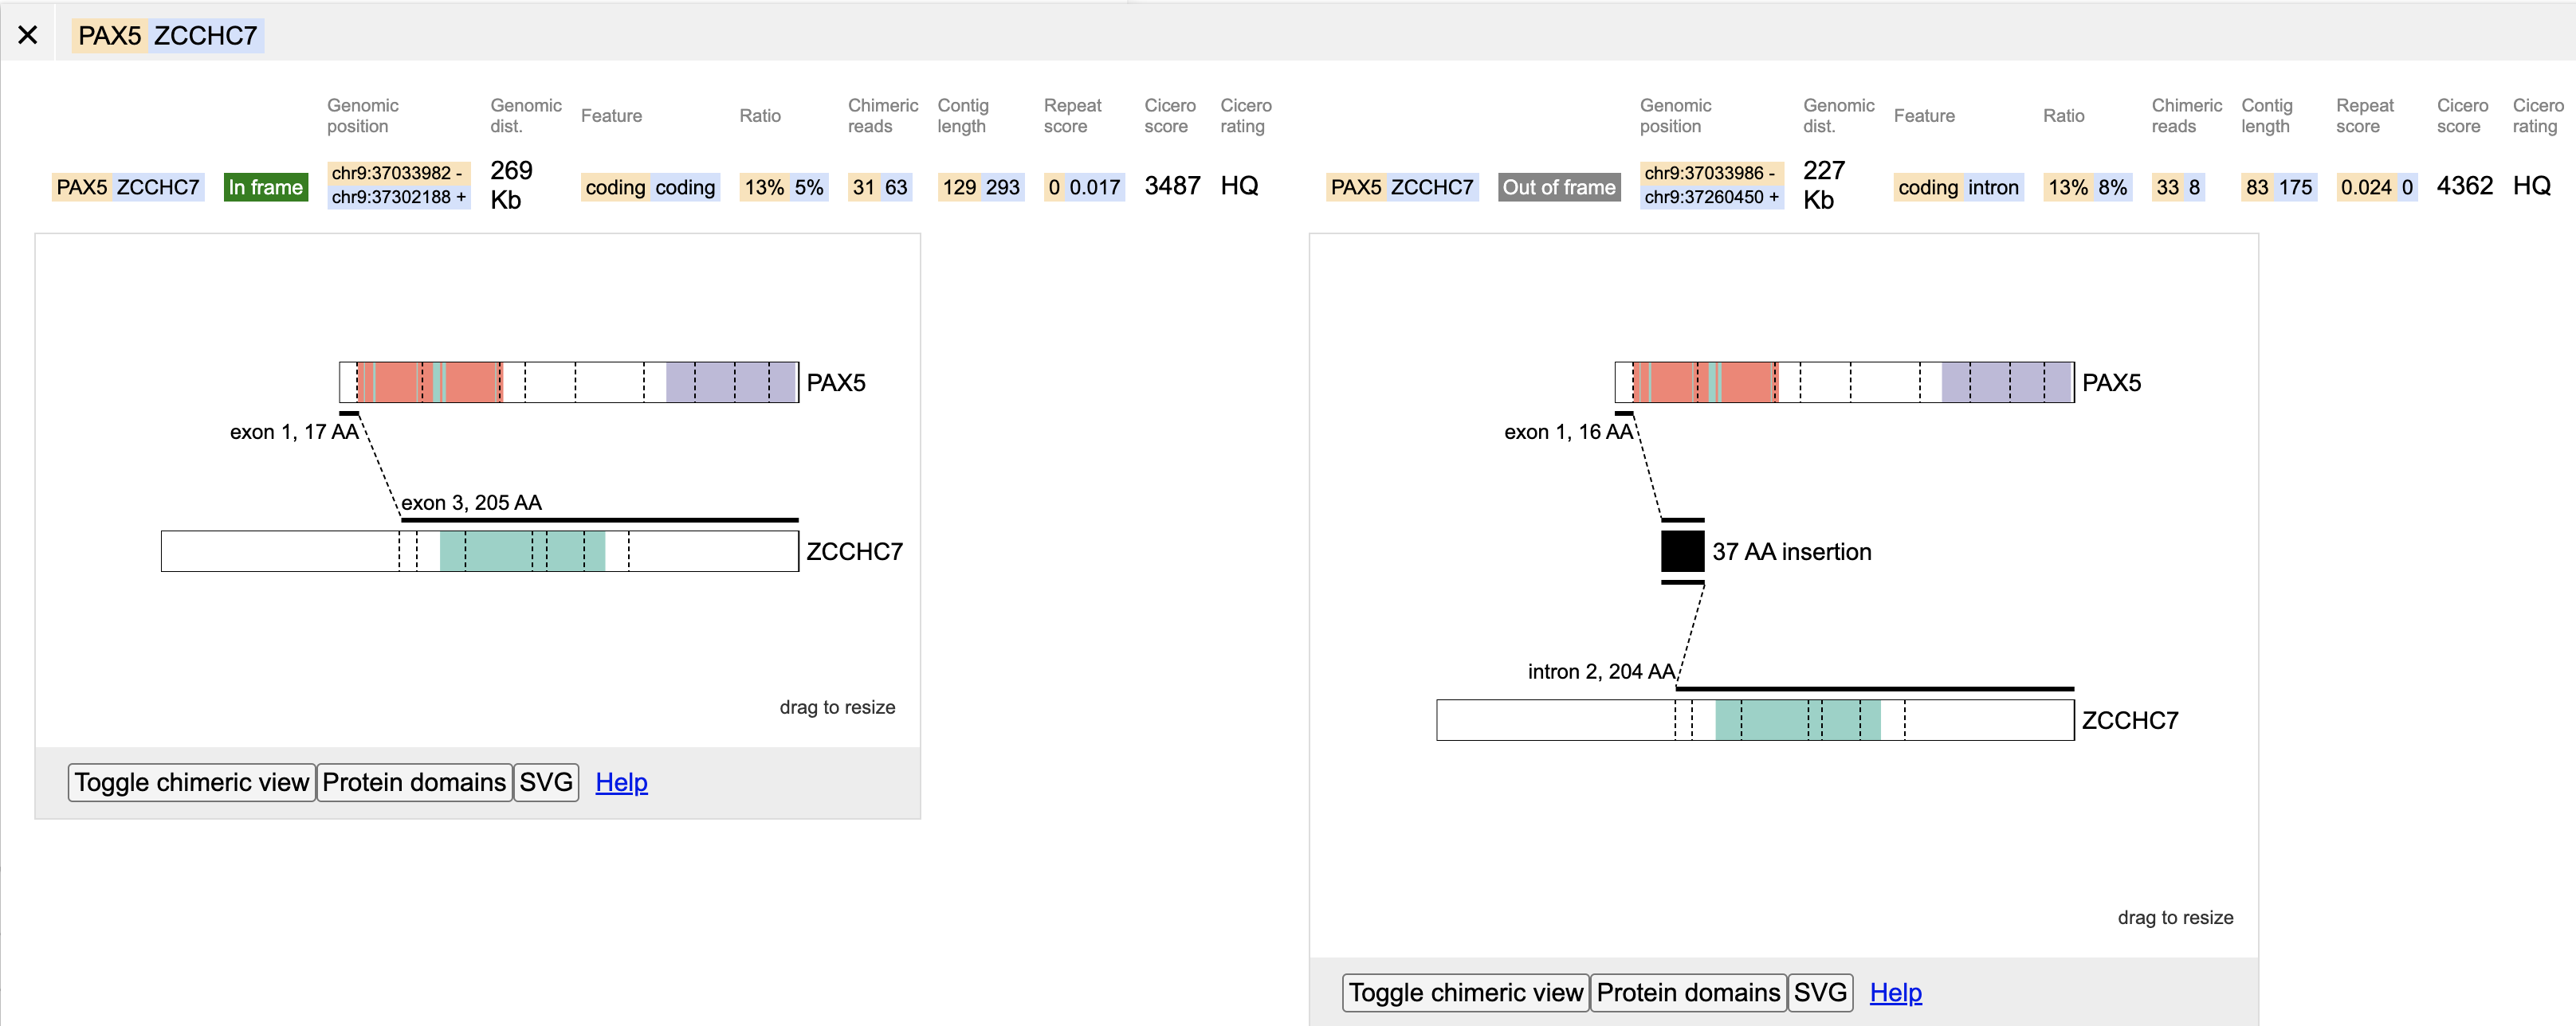Export SVG from the right panel
2576x1026 pixels.
1820,992
